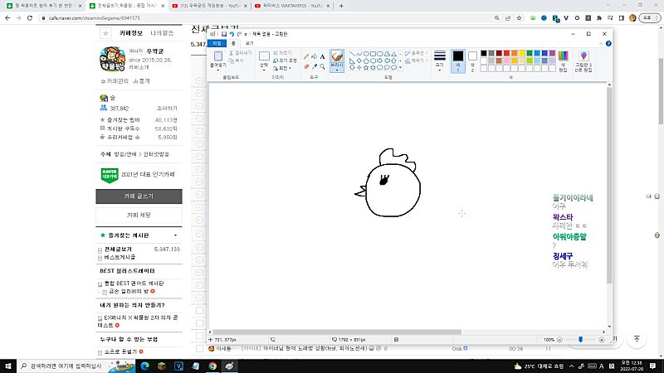Choose the Text tool (A) in Paint

tap(322, 56)
